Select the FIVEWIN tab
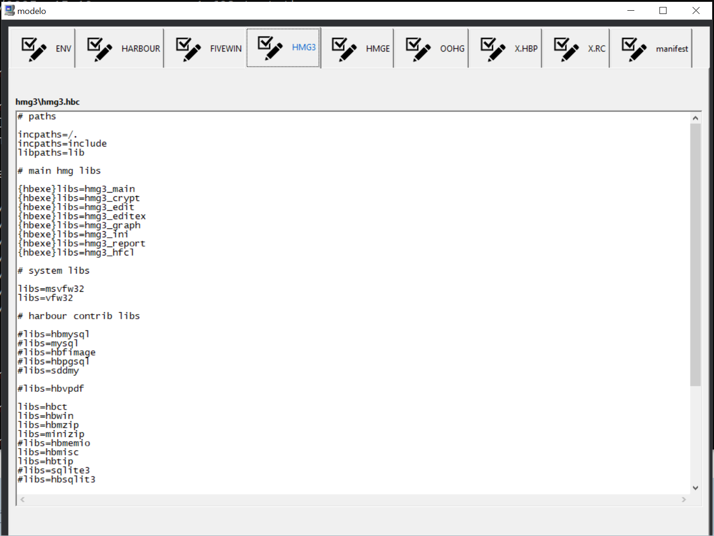Image resolution: width=714 pixels, height=536 pixels. [205, 48]
